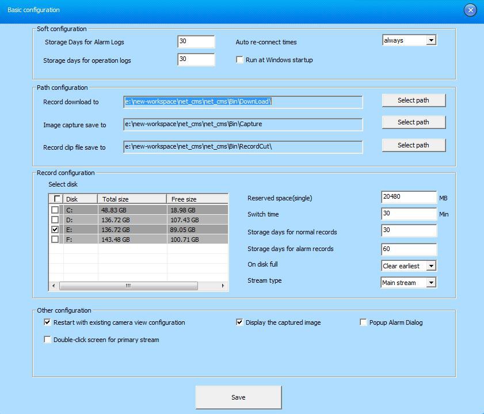Close the Basic configuration dialog

(x=470, y=10)
